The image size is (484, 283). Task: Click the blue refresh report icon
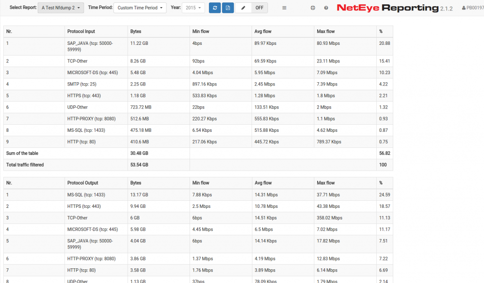[x=215, y=8]
